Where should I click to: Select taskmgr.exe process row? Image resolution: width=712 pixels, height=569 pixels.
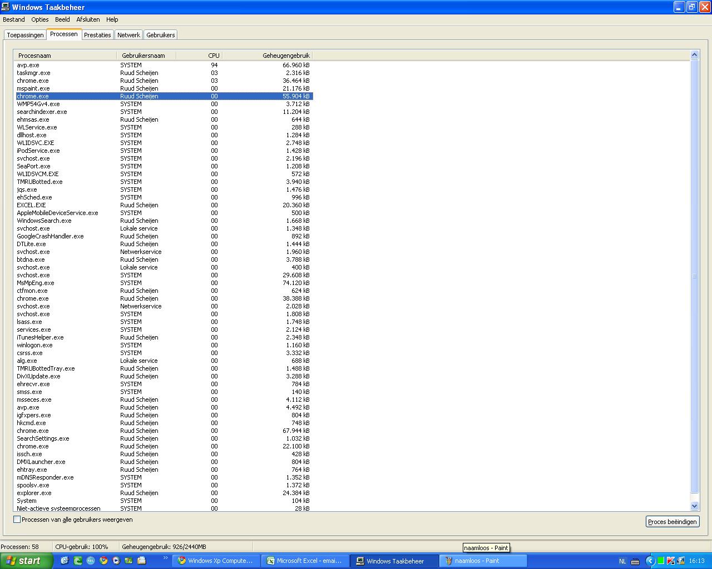click(x=164, y=73)
